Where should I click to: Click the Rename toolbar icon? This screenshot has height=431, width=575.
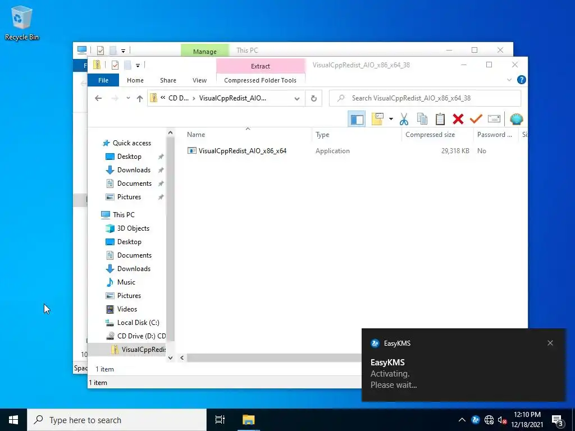494,119
